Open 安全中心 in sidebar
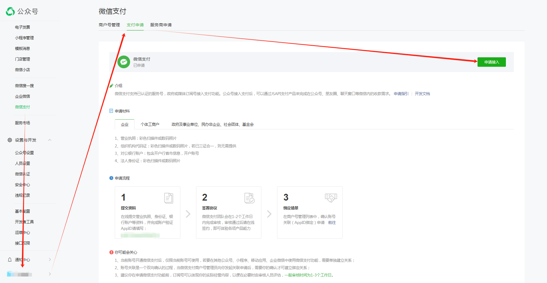 [22, 185]
